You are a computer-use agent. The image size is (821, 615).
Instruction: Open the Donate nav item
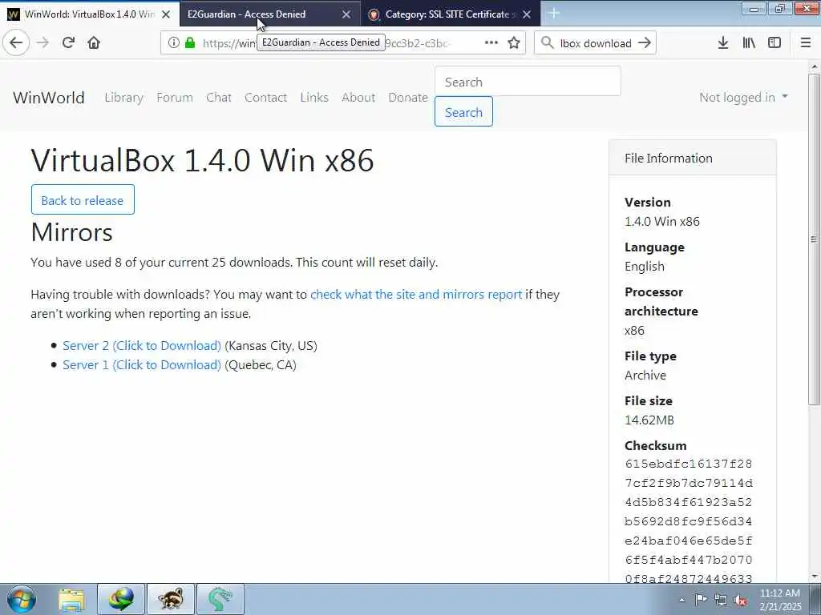[408, 97]
